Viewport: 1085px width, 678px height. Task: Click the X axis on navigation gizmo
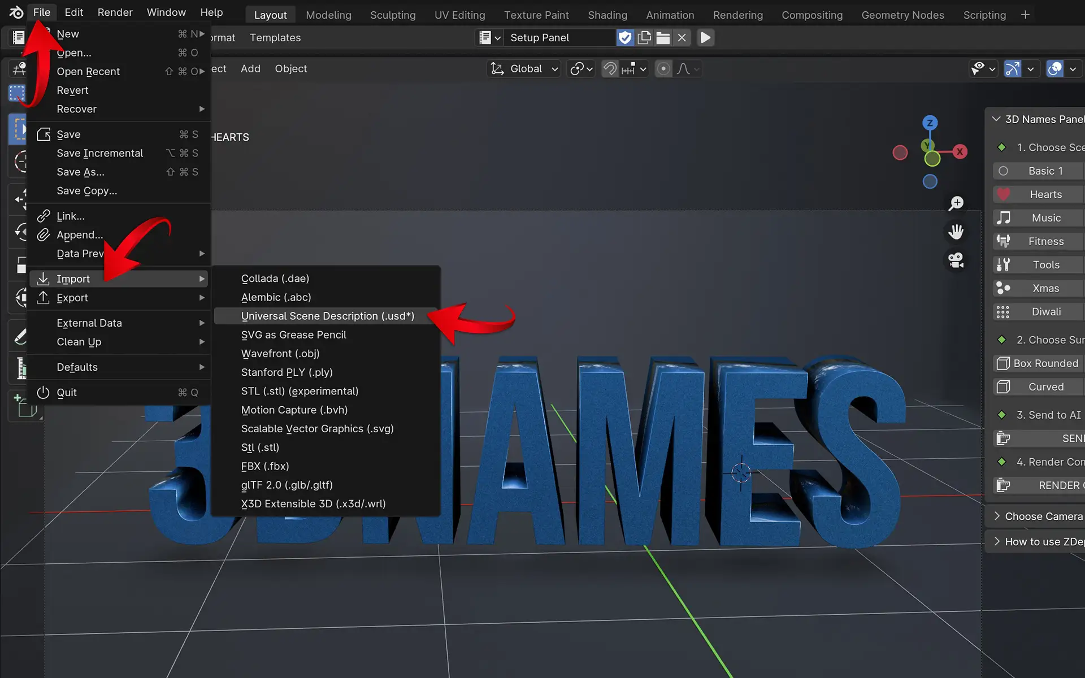click(x=960, y=151)
